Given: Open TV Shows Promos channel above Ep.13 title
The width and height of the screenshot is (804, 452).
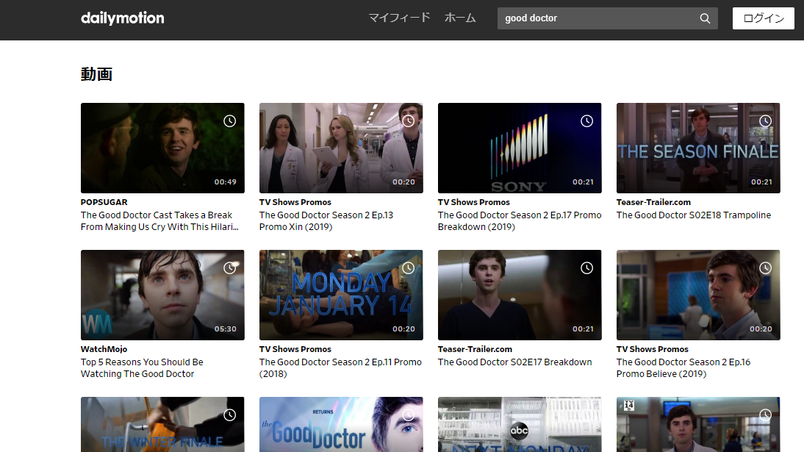Looking at the screenshot, I should point(295,202).
